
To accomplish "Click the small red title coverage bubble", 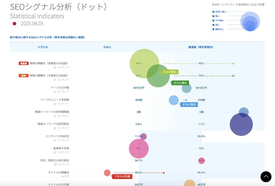I will point(107,173).
